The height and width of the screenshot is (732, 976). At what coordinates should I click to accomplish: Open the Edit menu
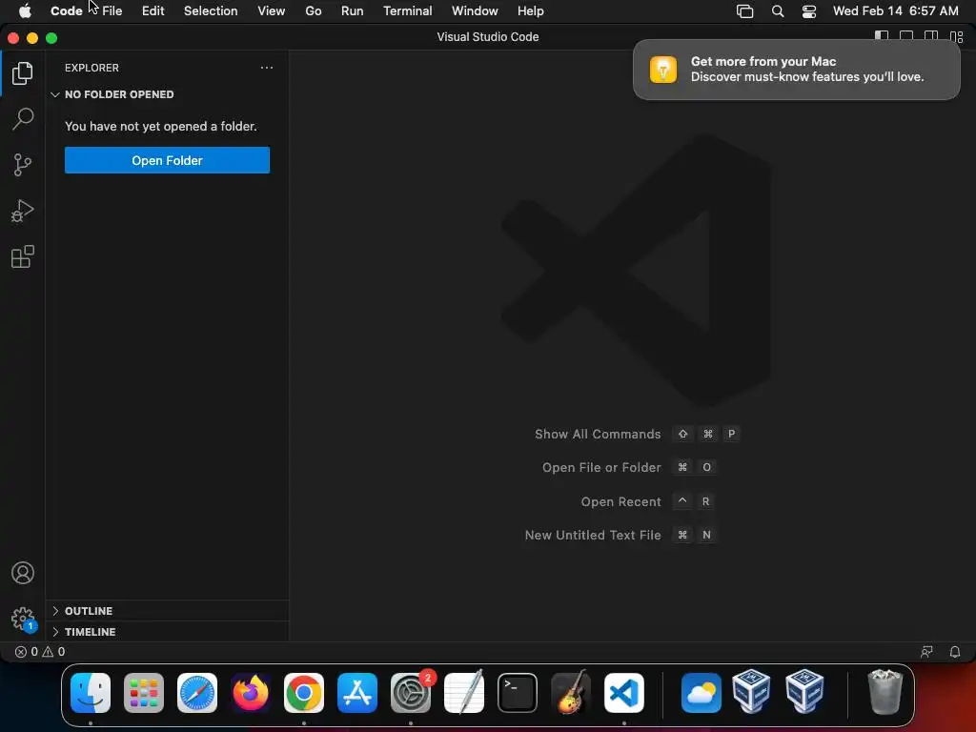pos(153,10)
